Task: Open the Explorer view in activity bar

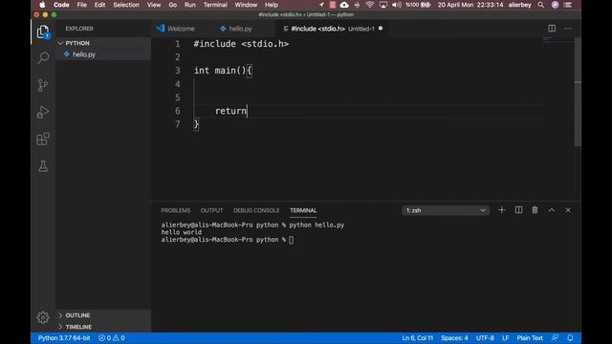Action: (43, 32)
